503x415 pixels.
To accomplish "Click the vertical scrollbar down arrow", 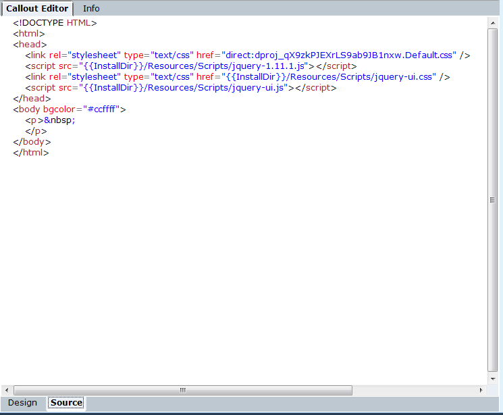I will pos(492,379).
